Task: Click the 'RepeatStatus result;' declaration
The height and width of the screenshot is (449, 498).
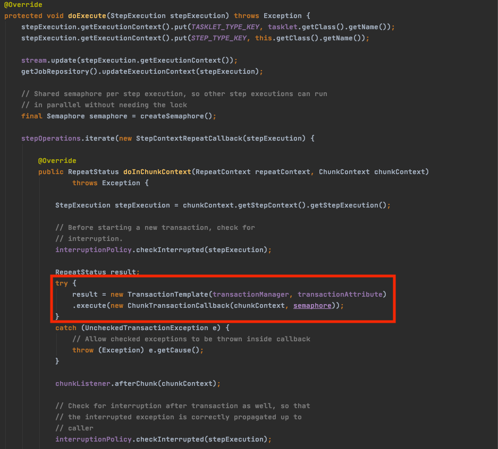Action: click(97, 272)
